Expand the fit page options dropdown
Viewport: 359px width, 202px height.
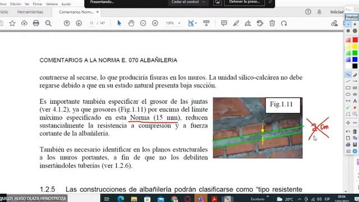coord(196,23)
